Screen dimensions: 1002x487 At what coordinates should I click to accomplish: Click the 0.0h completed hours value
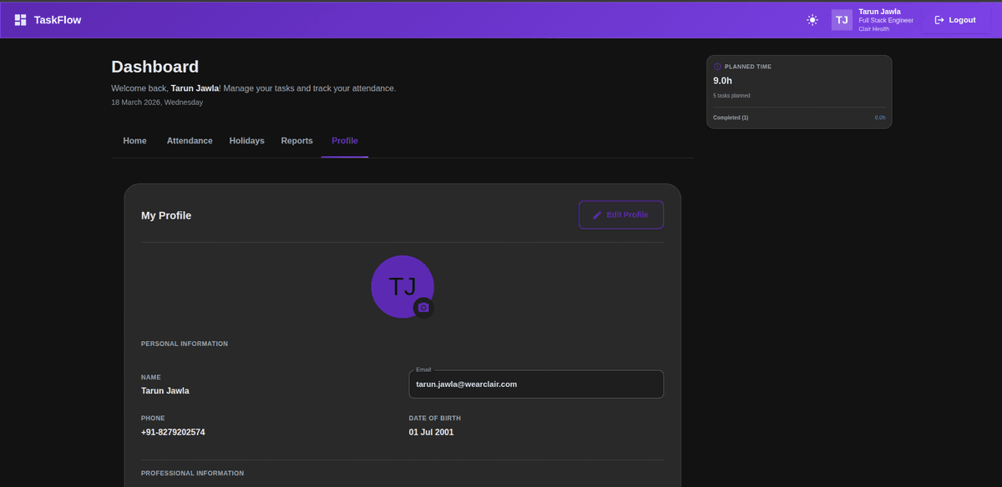click(x=879, y=117)
